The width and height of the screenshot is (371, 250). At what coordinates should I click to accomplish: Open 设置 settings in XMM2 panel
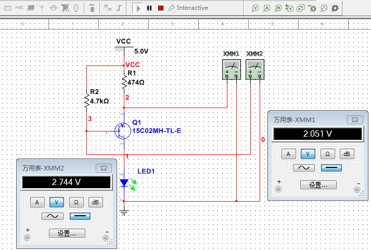[x=67, y=233]
